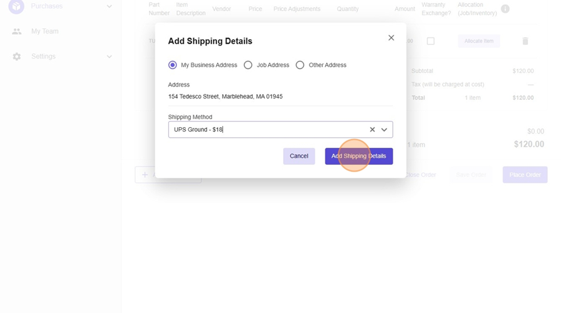Expand the Settings menu chevron
The image size is (561, 313).
tap(109, 56)
